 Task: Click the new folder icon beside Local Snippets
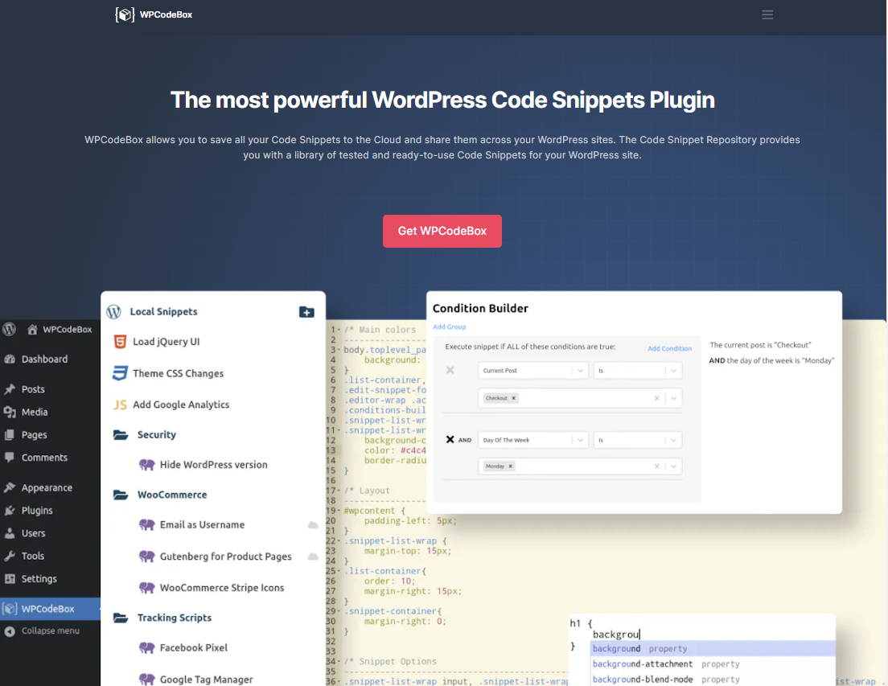point(306,312)
